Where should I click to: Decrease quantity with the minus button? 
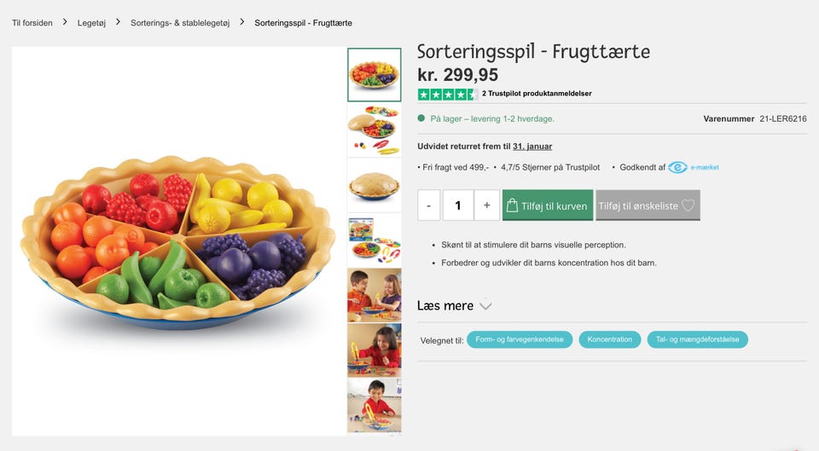429,205
